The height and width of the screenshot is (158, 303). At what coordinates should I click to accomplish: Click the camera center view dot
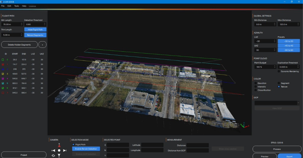click(59, 150)
